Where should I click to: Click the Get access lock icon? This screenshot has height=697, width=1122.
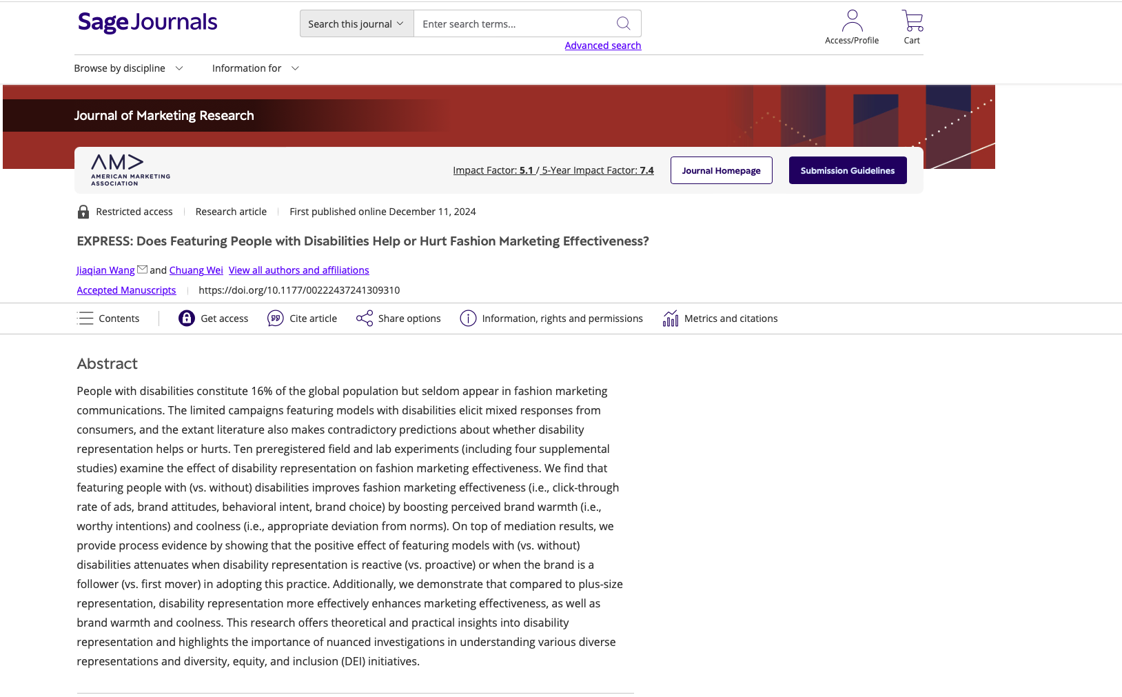point(186,318)
